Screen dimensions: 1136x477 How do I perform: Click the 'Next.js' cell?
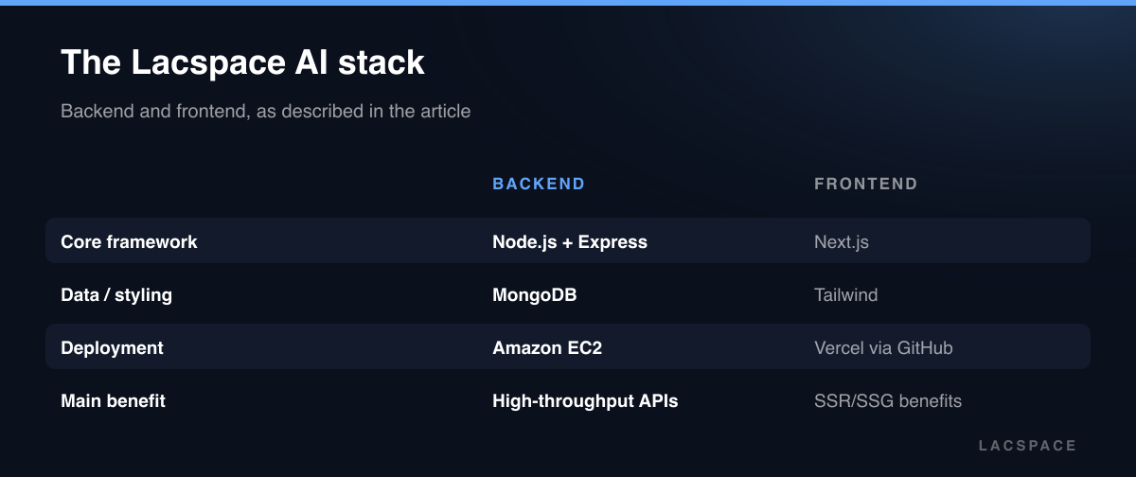[842, 241]
